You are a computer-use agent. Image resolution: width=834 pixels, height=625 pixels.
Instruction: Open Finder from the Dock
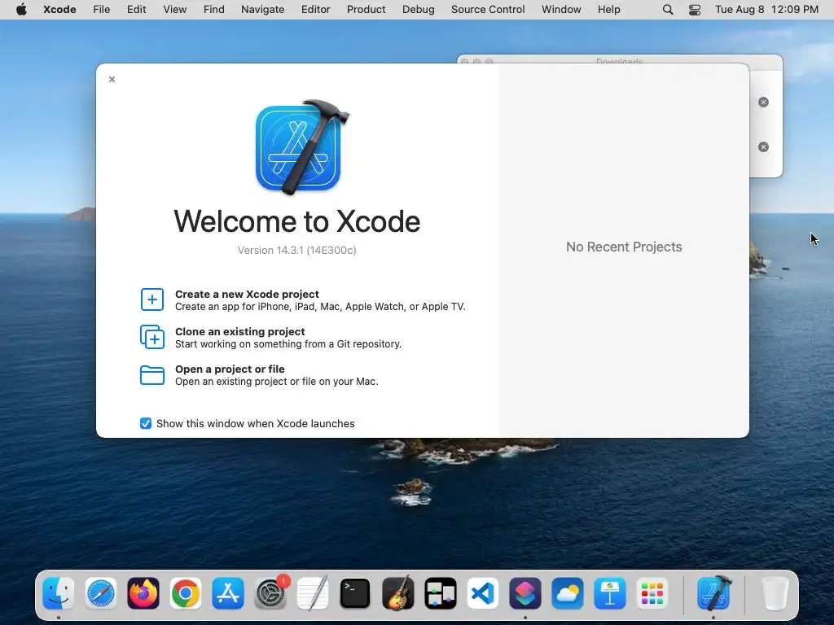59,593
